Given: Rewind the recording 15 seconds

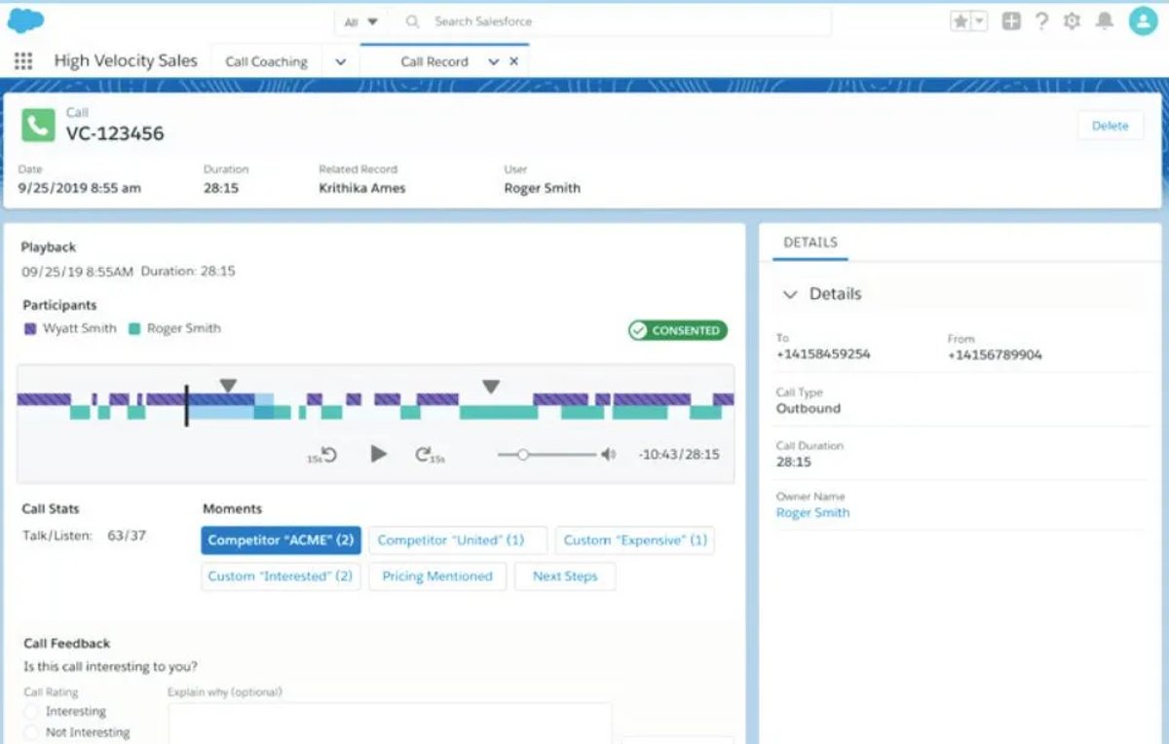Looking at the screenshot, I should (x=323, y=455).
